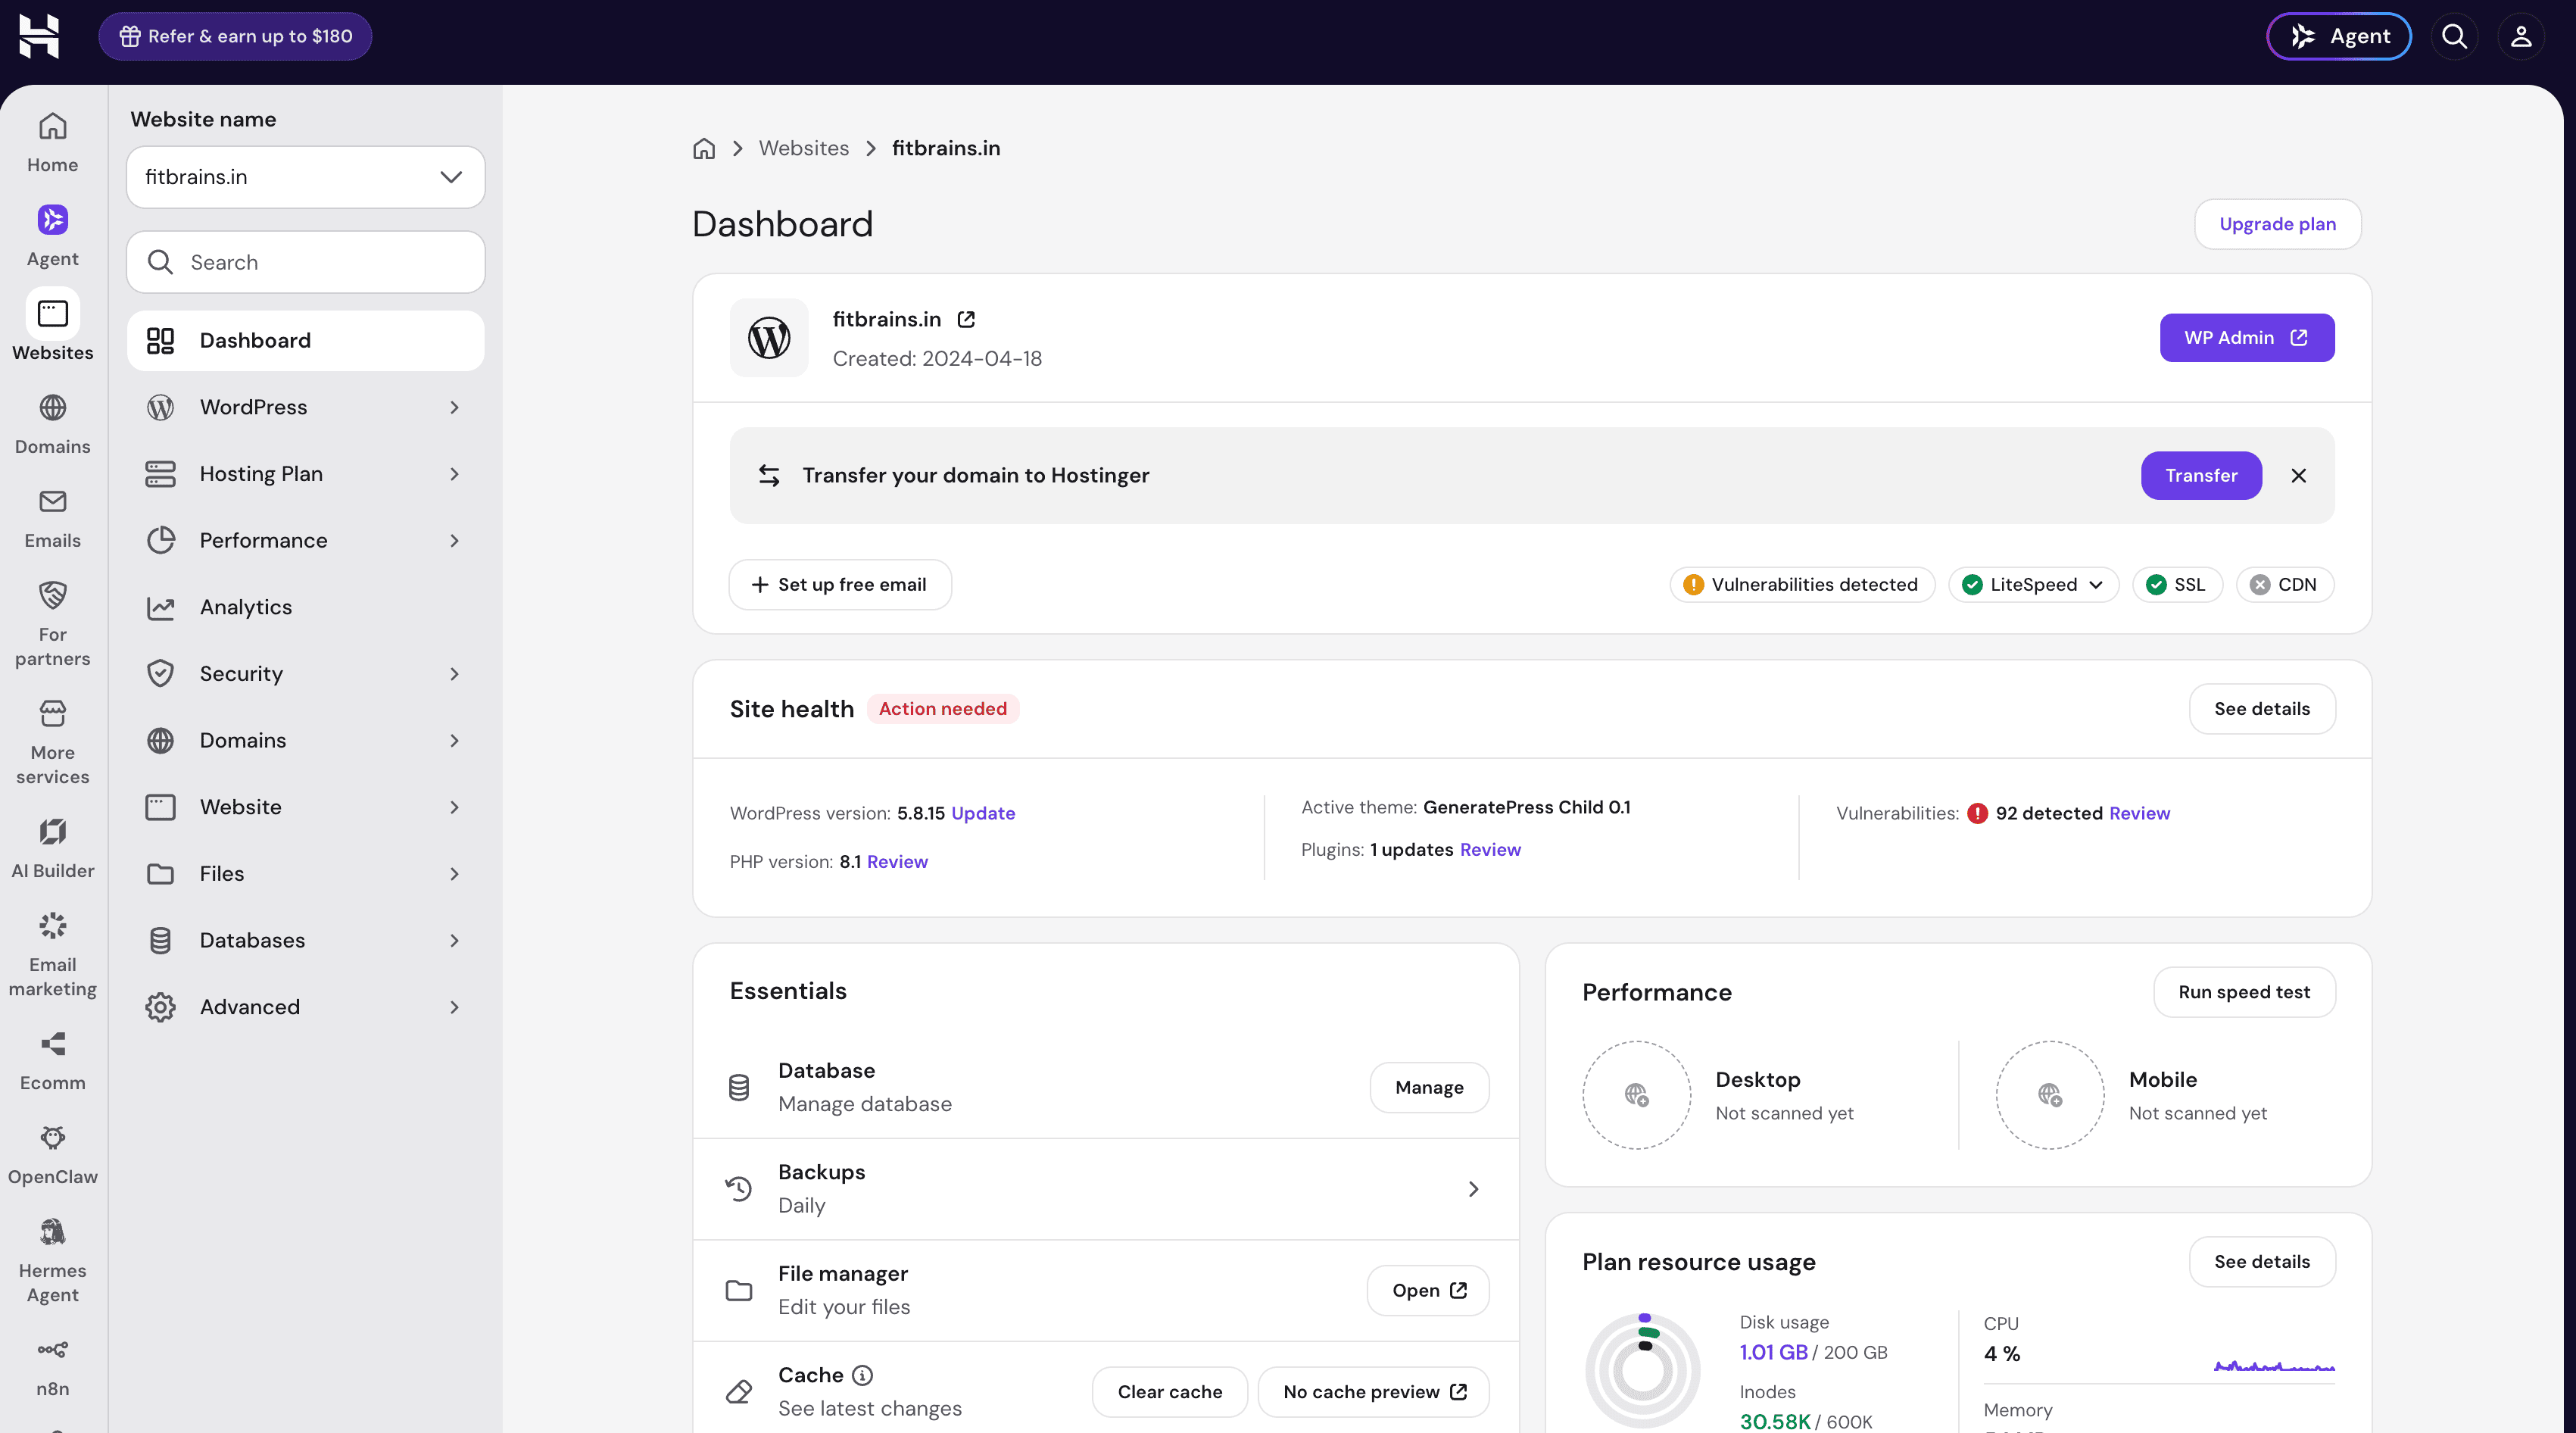
Task: Open the Agent sidebar icon
Action: 52,220
